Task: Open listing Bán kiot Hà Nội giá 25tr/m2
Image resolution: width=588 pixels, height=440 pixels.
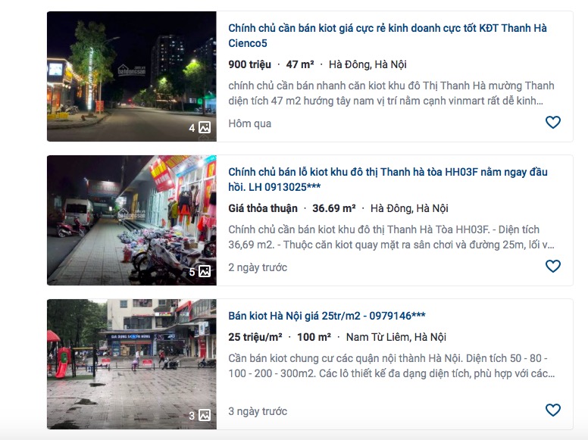Action: pyautogui.click(x=327, y=316)
